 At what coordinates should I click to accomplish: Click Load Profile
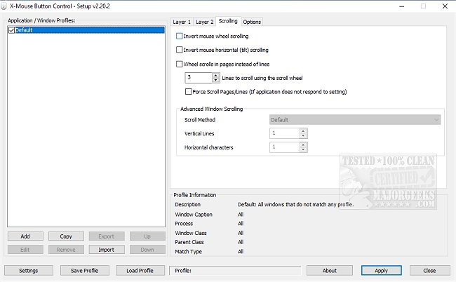(x=140, y=271)
